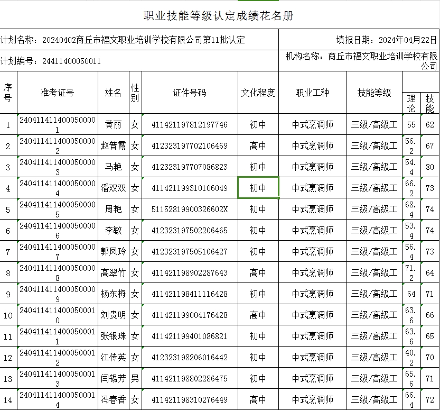Click the 姓名 column header
Screen dimensions: 440x410
pyautogui.click(x=114, y=93)
